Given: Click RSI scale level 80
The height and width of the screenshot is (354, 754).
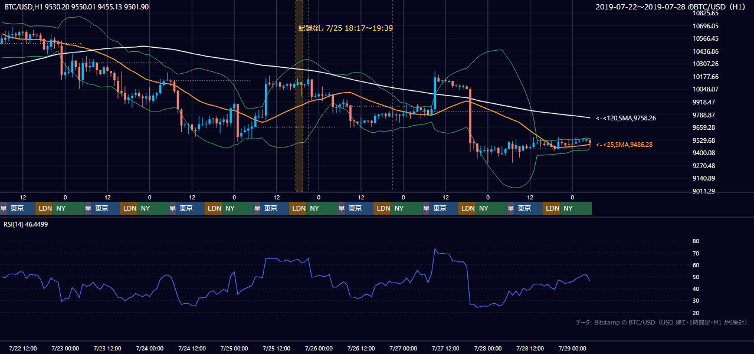Looking at the screenshot, I should (696, 241).
